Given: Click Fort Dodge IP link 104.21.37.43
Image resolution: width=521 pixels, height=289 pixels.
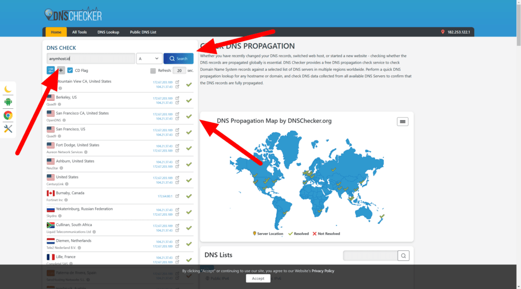Looking at the screenshot, I should [164, 146].
